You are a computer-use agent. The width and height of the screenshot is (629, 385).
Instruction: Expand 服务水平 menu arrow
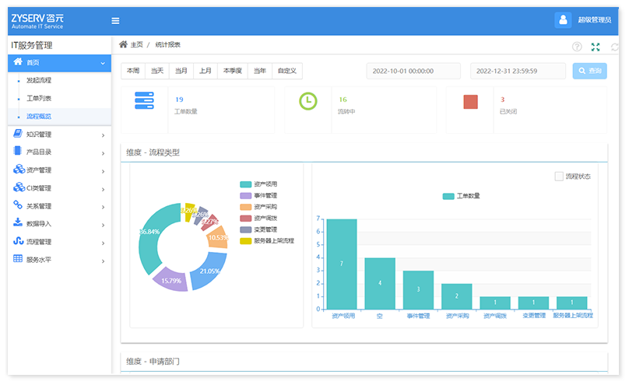coord(103,261)
